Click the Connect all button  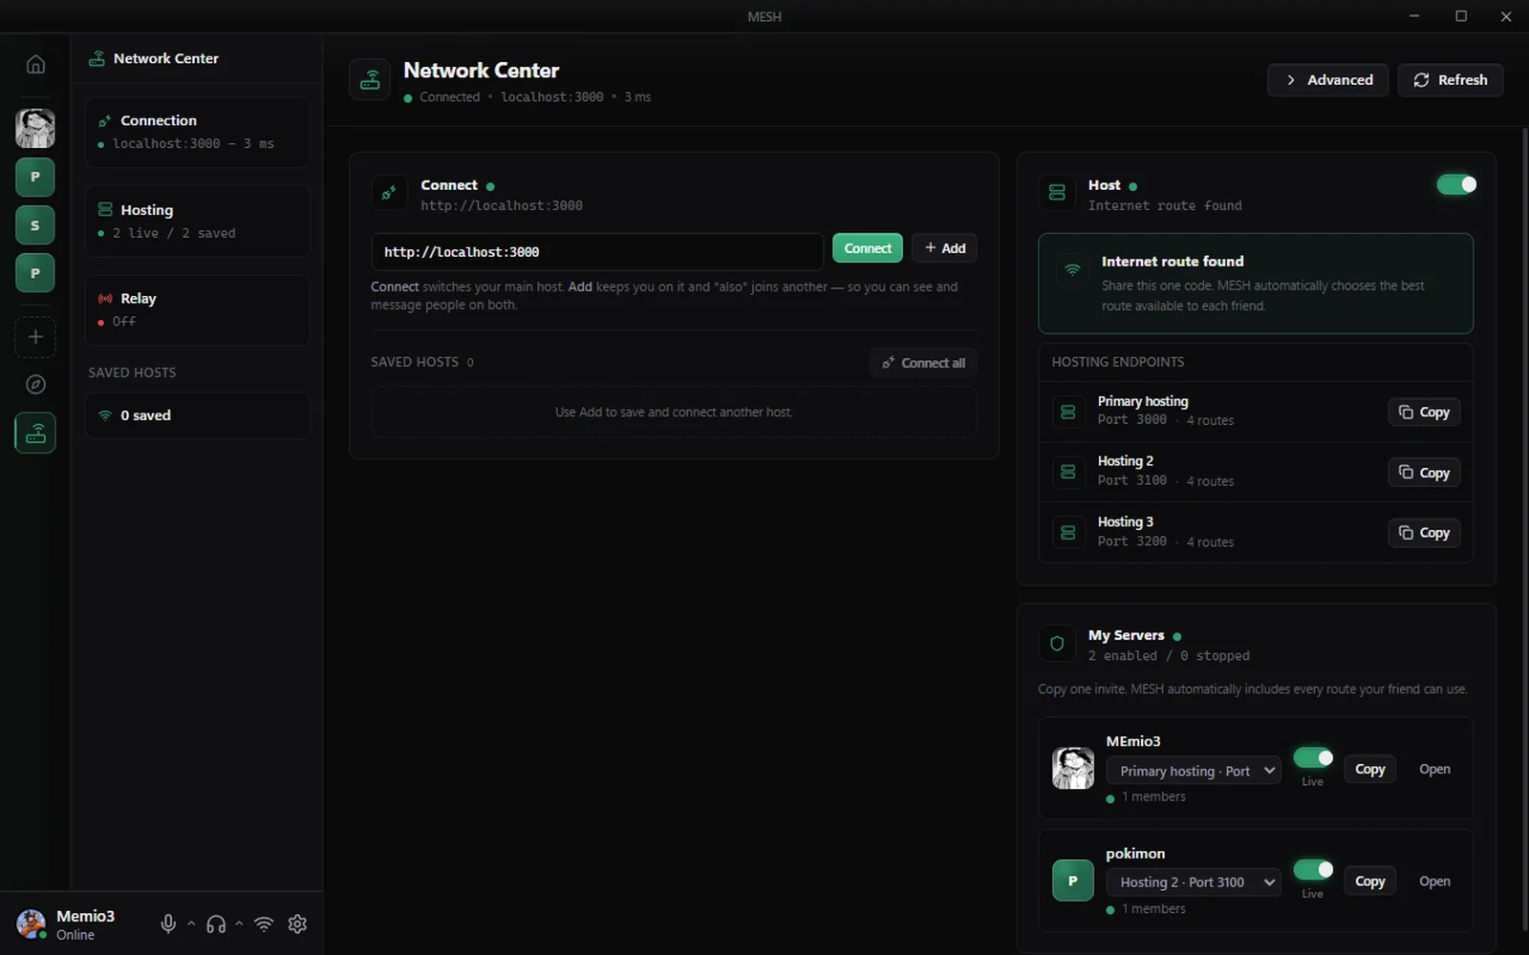pyautogui.click(x=923, y=363)
